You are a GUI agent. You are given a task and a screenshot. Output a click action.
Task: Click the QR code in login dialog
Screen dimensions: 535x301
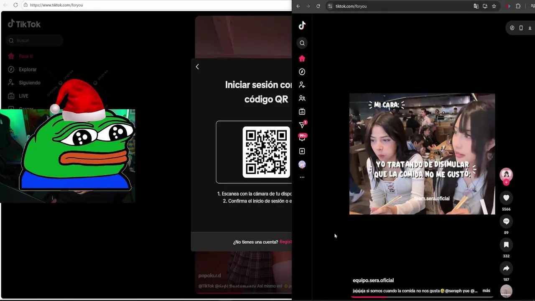coord(266,152)
